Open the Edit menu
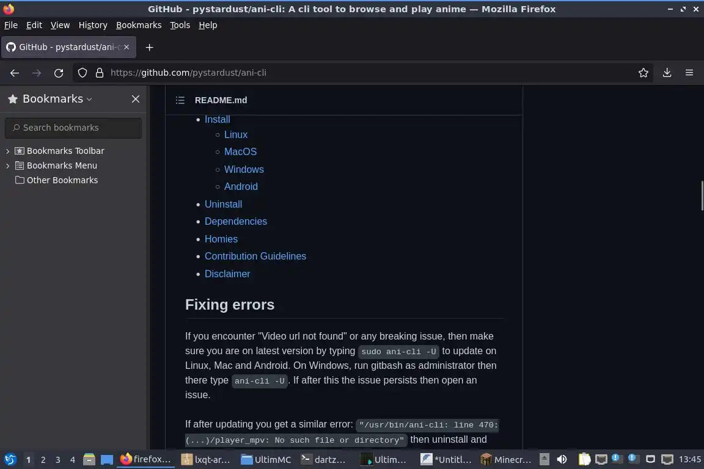This screenshot has width=704, height=469. (34, 25)
